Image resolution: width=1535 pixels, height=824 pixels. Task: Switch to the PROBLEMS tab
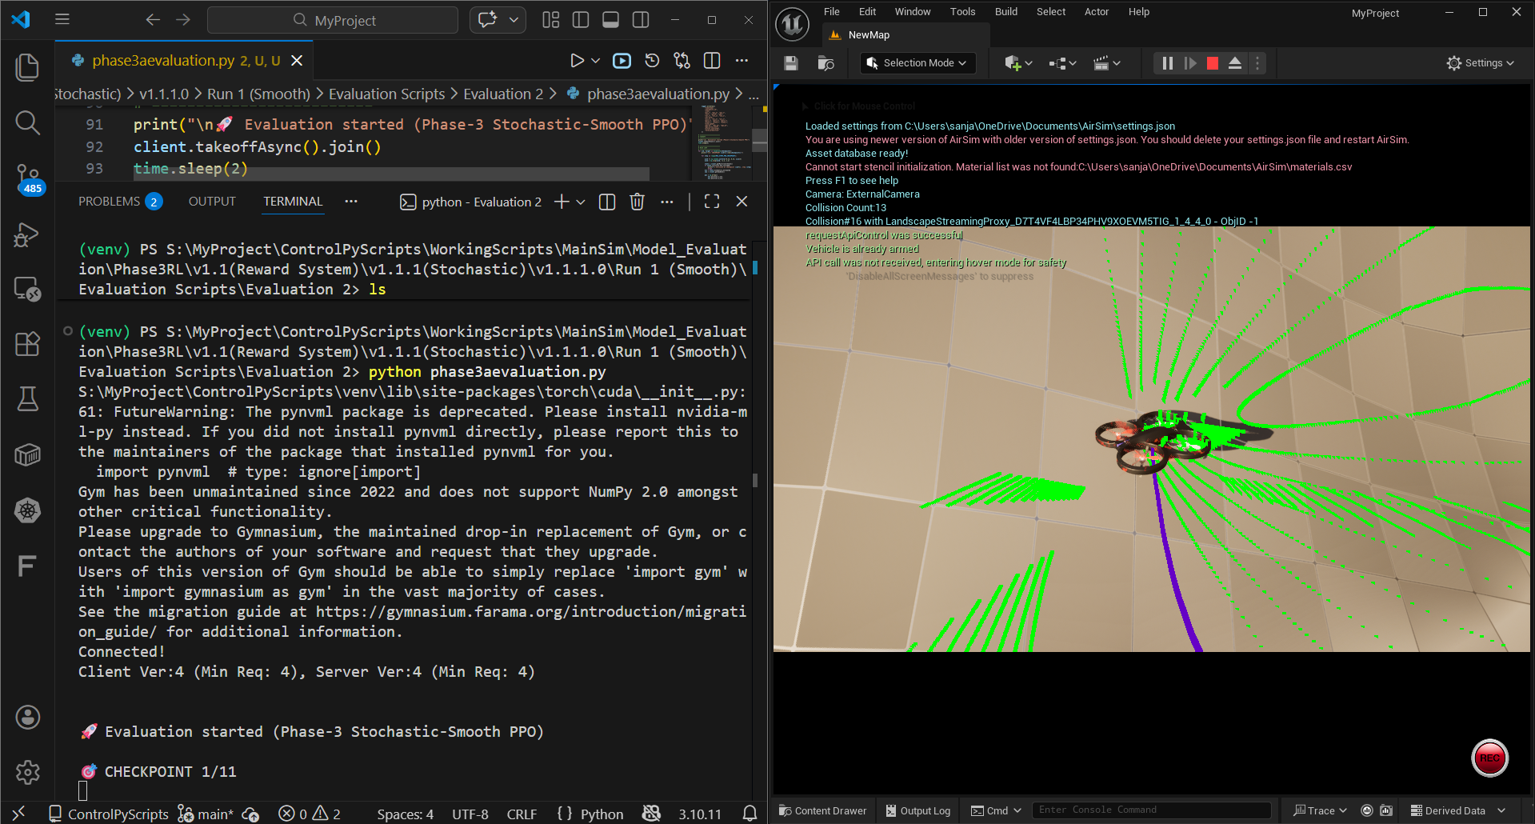click(109, 202)
